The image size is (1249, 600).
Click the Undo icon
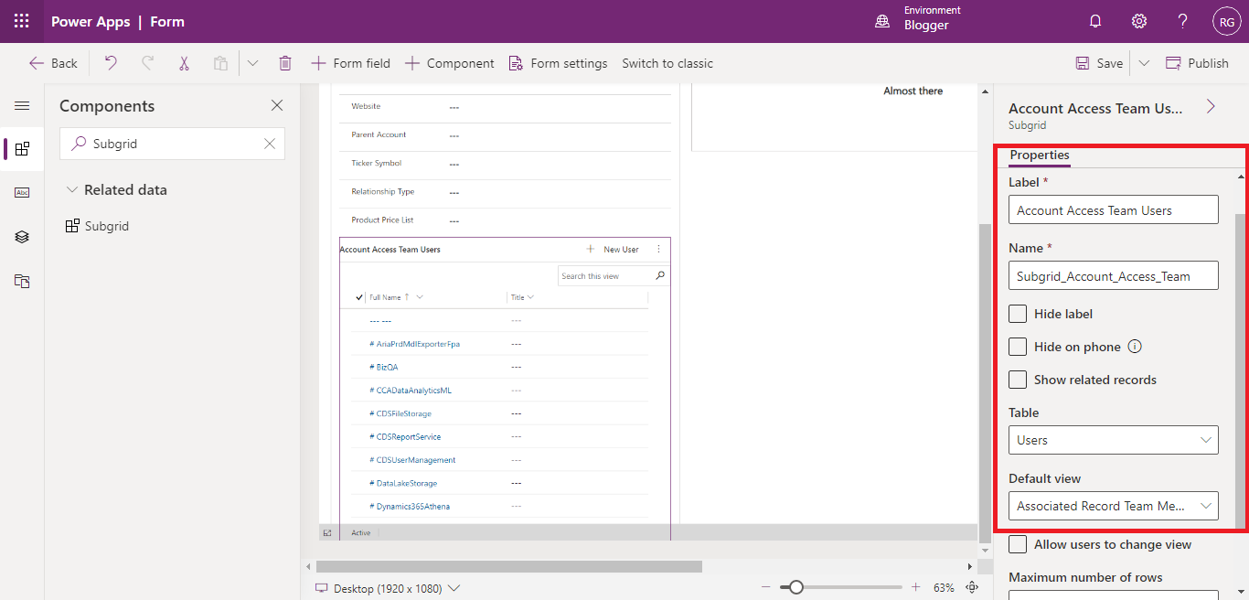[x=111, y=63]
